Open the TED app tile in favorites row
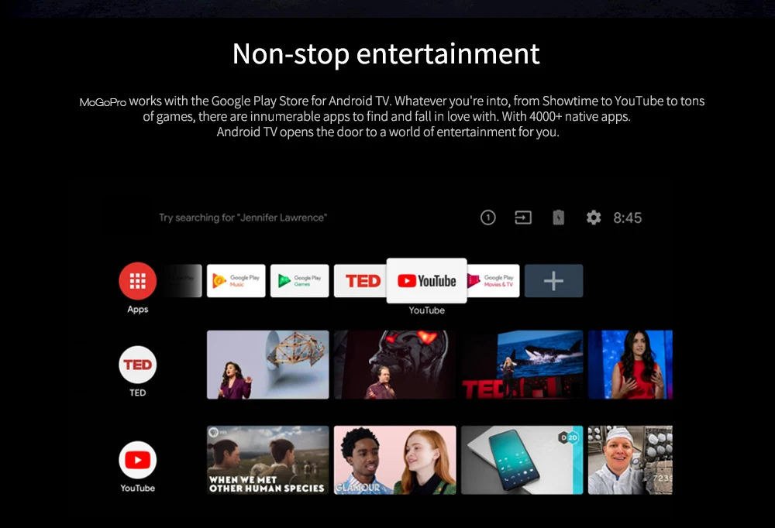775x528 pixels. [x=360, y=280]
